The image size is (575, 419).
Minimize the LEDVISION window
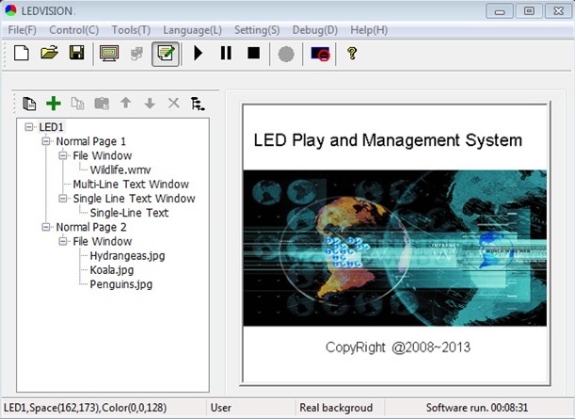[x=500, y=11]
